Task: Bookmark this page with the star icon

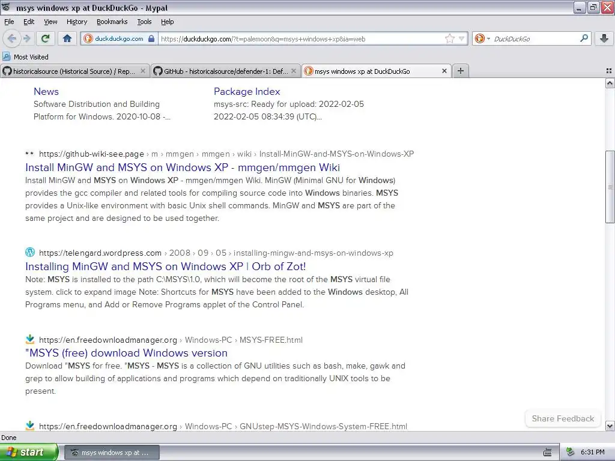Action: (449, 38)
